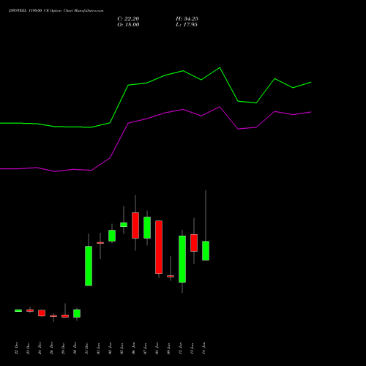Click the open value O: 18.00

click(x=128, y=25)
